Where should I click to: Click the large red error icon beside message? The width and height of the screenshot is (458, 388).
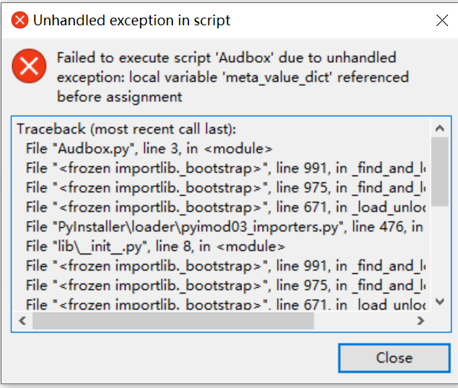point(29,66)
